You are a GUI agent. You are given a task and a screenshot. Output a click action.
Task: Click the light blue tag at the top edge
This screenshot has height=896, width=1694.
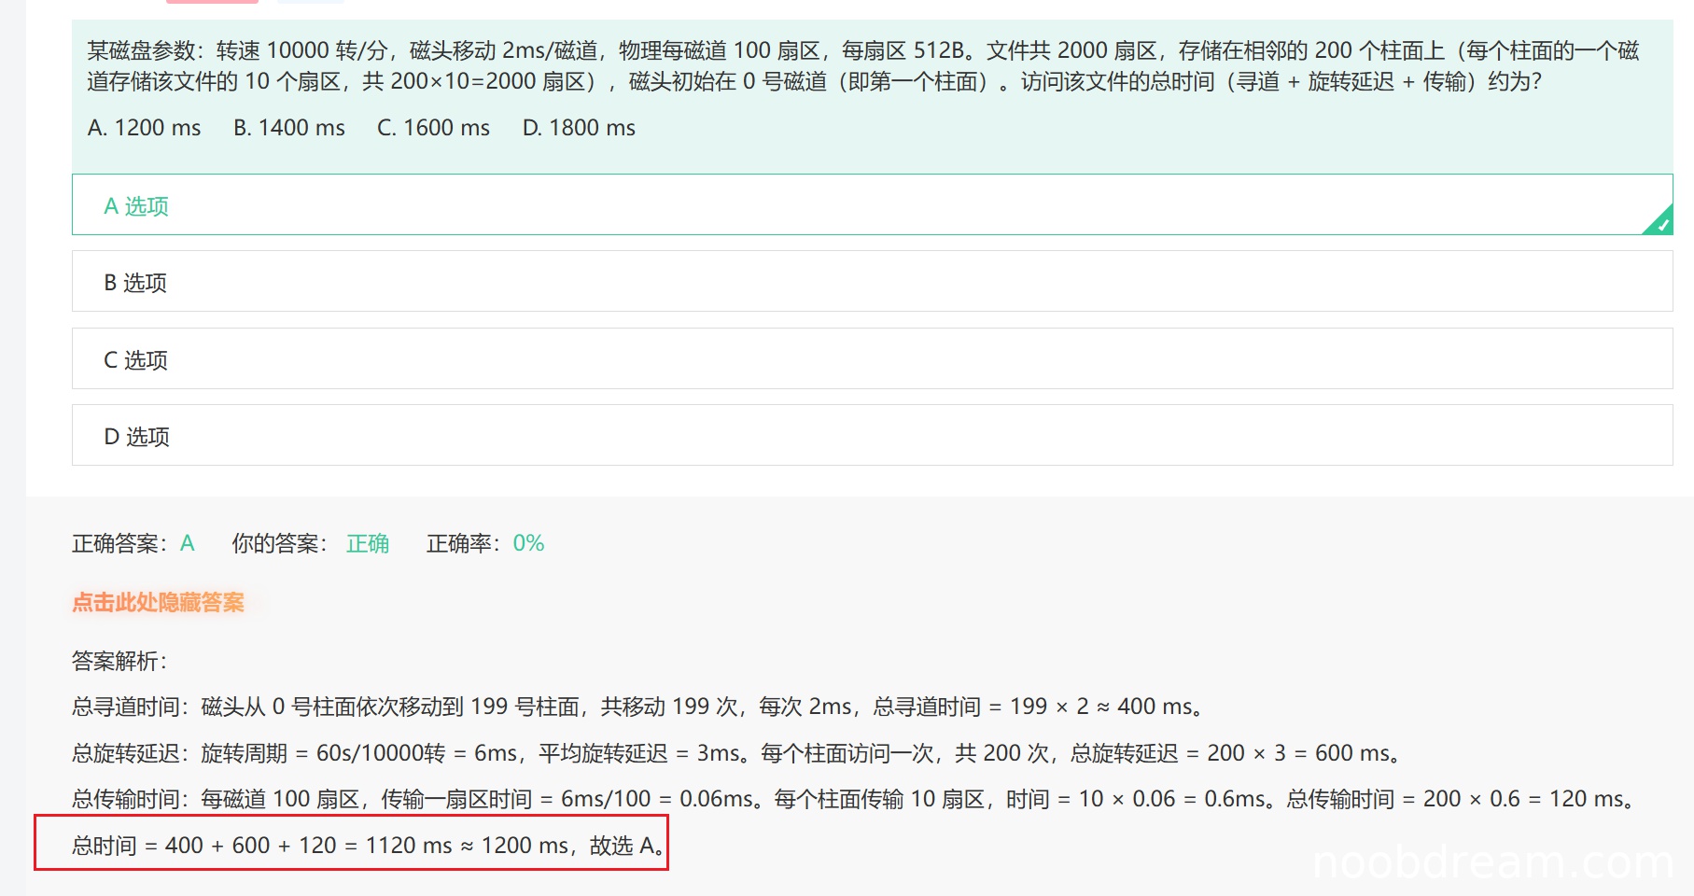click(311, 2)
